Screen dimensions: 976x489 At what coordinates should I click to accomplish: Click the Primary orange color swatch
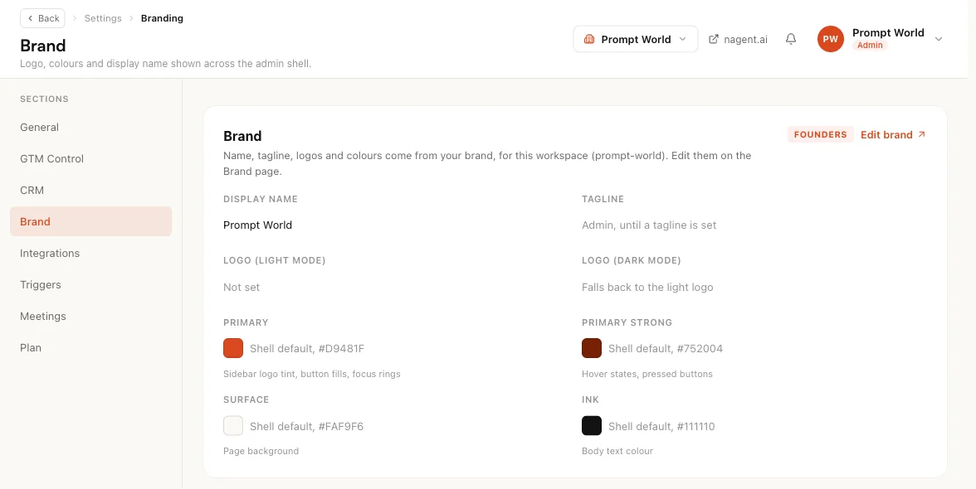233,348
